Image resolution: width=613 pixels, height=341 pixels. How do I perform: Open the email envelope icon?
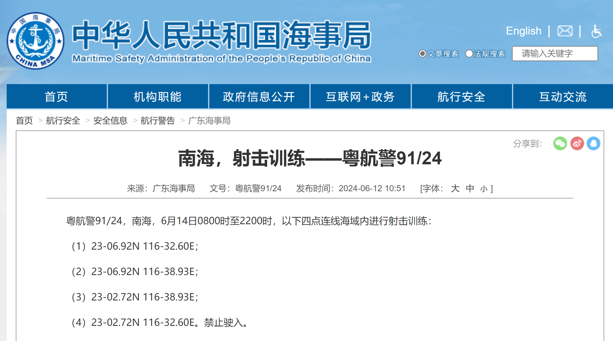pyautogui.click(x=565, y=31)
